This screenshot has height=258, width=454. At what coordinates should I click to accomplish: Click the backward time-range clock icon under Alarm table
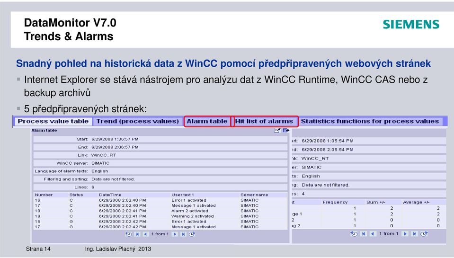click(129, 234)
